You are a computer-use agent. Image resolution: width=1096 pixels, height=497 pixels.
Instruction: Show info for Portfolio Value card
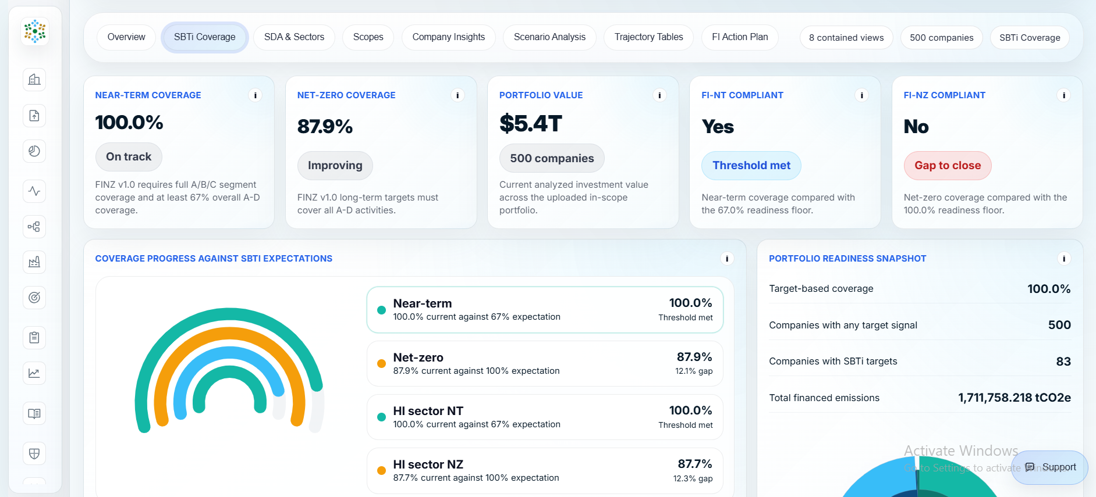point(659,95)
